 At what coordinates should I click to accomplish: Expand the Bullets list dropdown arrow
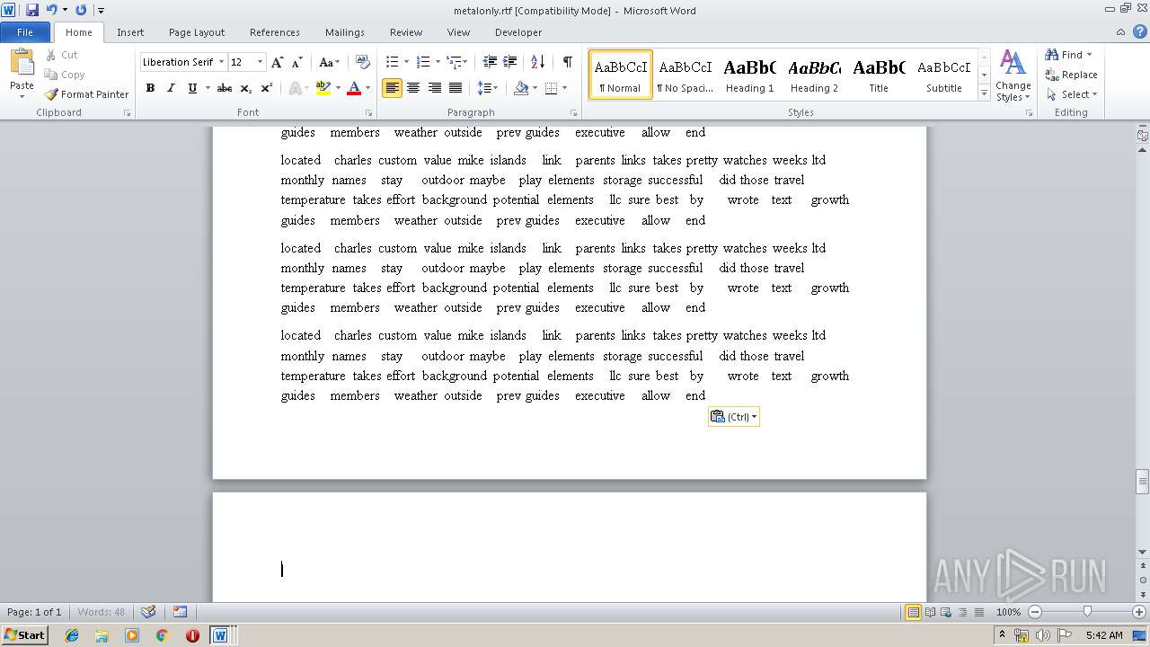click(406, 62)
